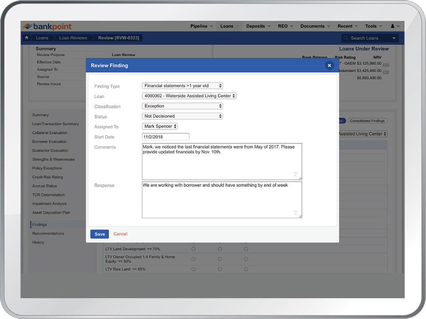Click the Review [RVW-0323] breadcrumb
Screen dimensions: 426x319
coord(118,38)
